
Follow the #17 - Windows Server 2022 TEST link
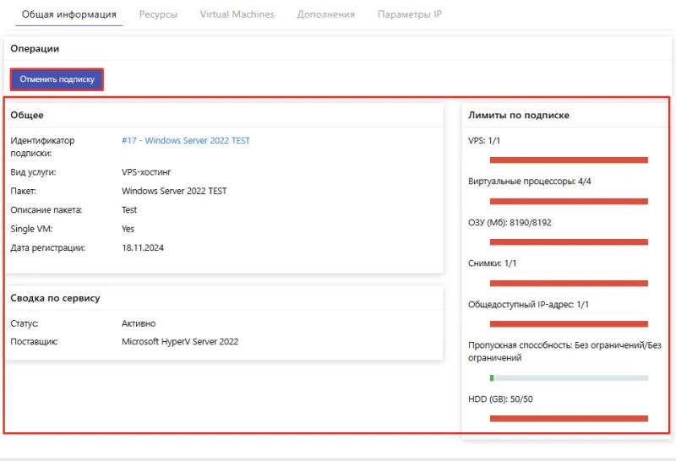click(185, 141)
